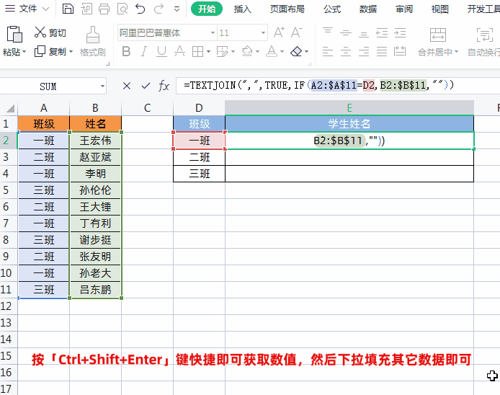Click the center horizontally icon
This screenshot has width=500, height=395.
tap(346, 51)
